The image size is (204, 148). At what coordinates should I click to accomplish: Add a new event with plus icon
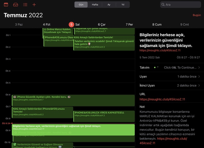click(34, 5)
